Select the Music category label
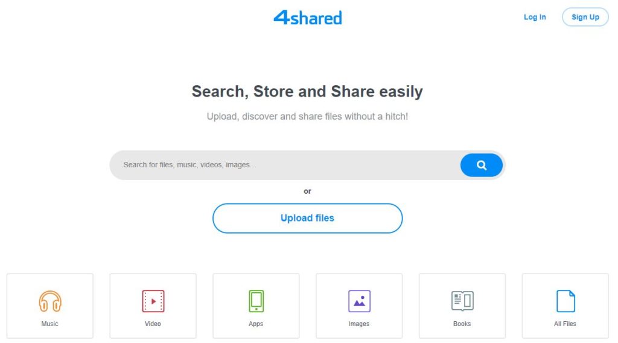This screenshot has width=618, height=343. [49, 324]
